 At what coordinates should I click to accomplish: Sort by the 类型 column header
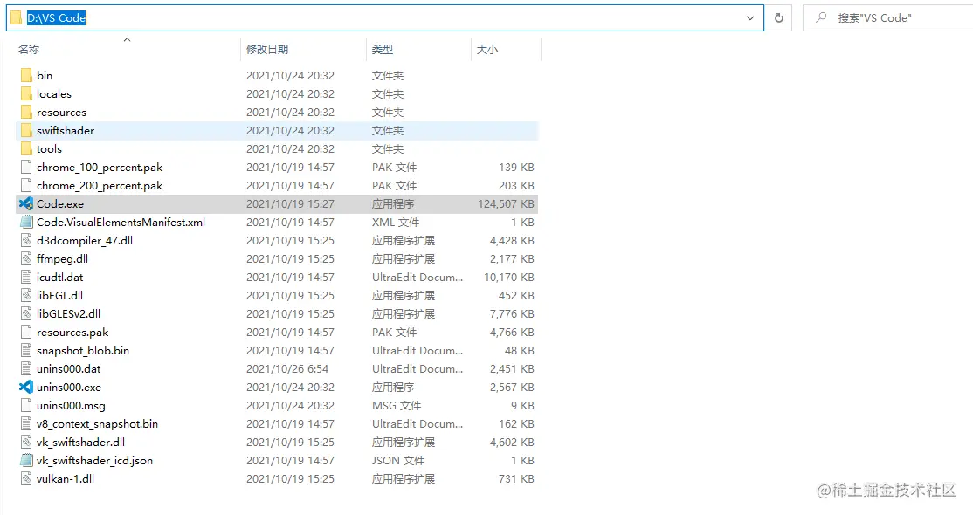pos(383,49)
